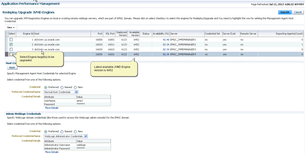The height and width of the screenshot is (154, 305).
Task: Click SSL port 16011 cell
Action: pos(111,44)
